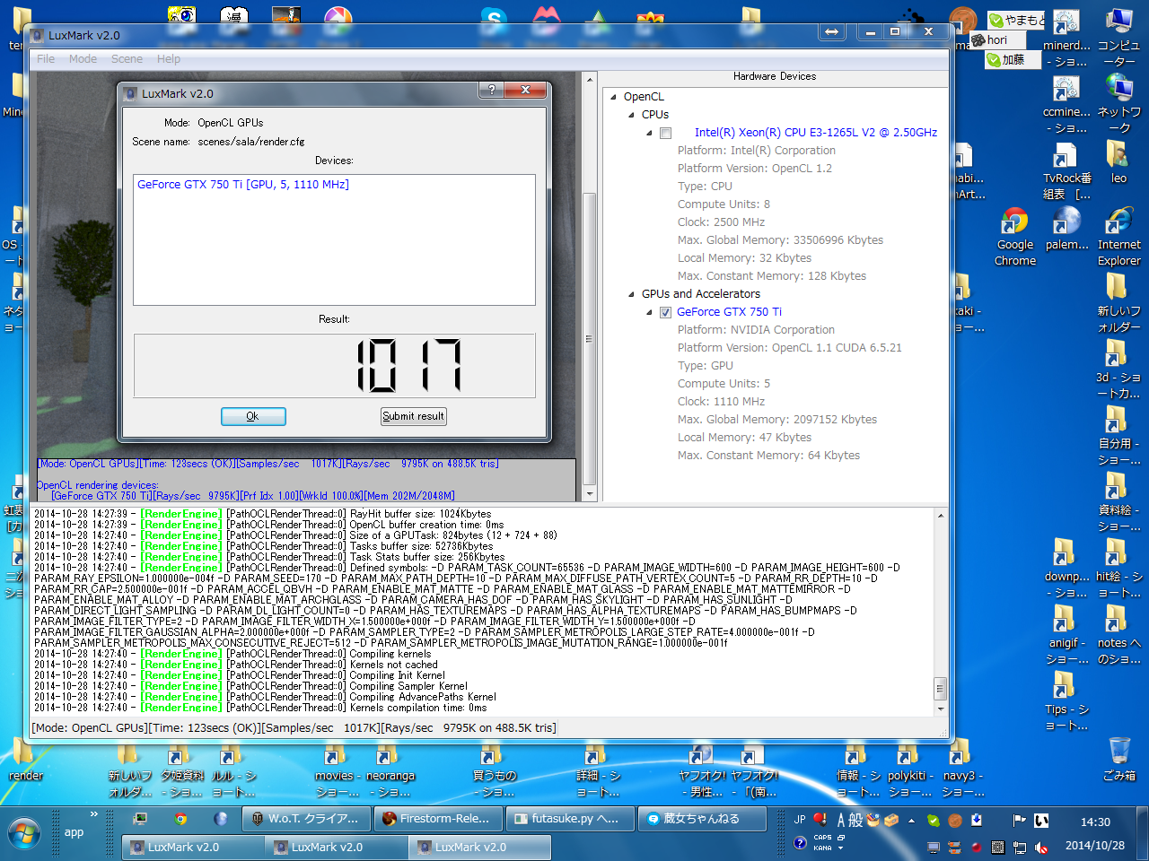Image resolution: width=1149 pixels, height=861 pixels.
Task: Uncheck the GeForce GTX 750 Ti checkbox
Action: (x=665, y=312)
